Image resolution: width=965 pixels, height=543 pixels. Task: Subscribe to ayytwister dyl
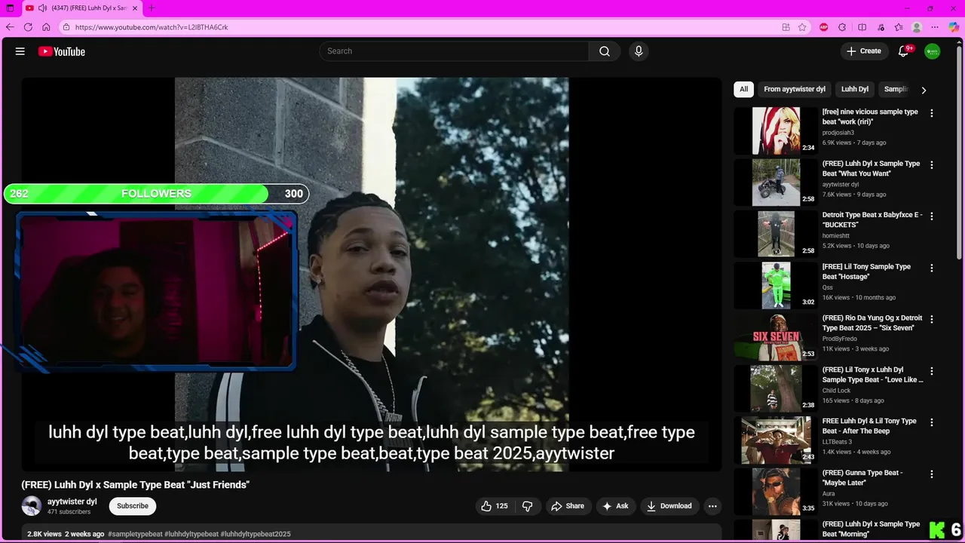coord(132,506)
